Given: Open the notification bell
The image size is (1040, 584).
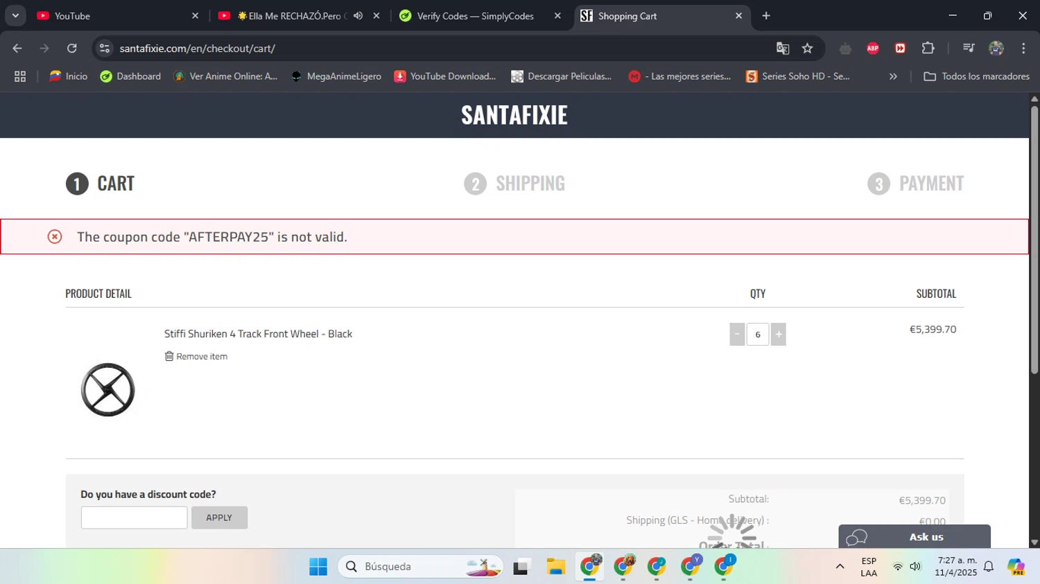Looking at the screenshot, I should 989,567.
